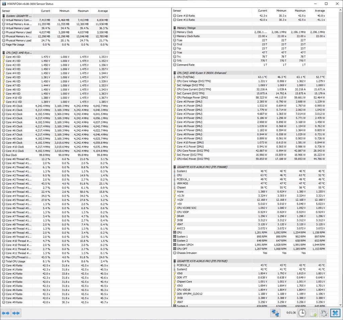343x320 pixels.
Task: Select the CPU VCORE SOC row
Action: (x=249, y=208)
